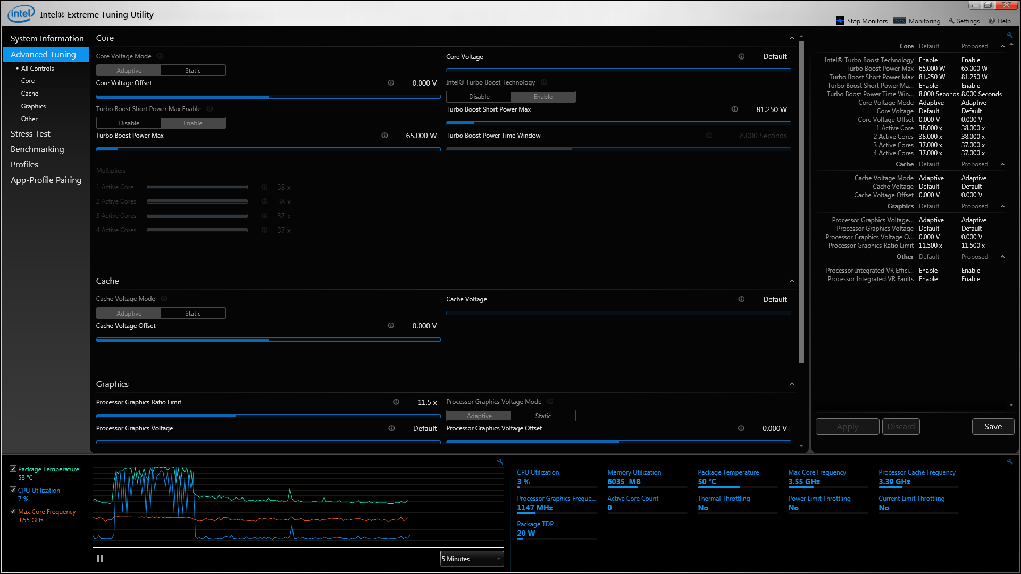The height and width of the screenshot is (574, 1021).
Task: Select Graphics sub-item in sidebar
Action: [34, 106]
